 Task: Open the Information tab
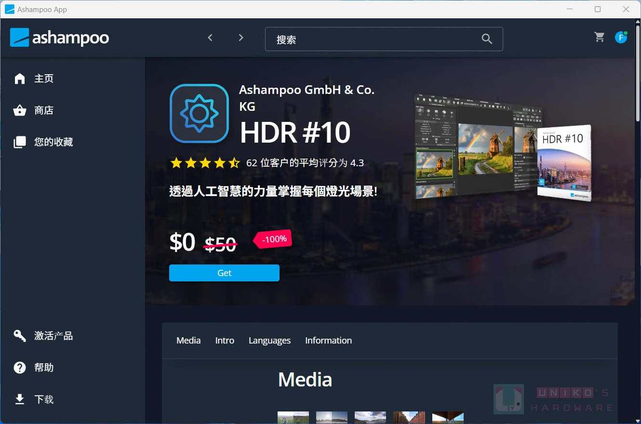(x=328, y=341)
